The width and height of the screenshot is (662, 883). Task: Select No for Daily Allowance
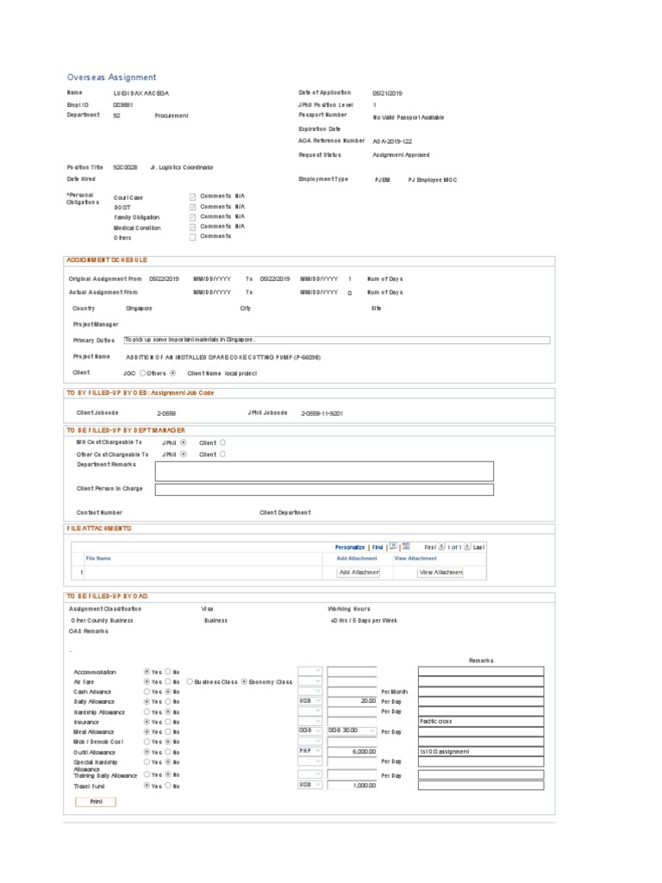click(168, 702)
